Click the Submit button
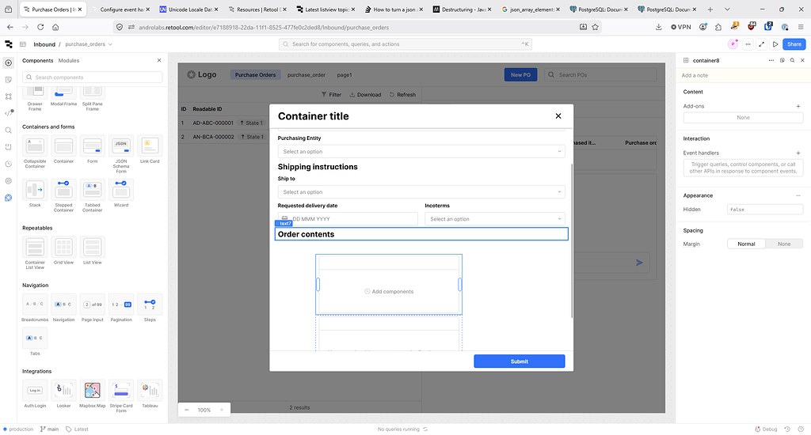The width and height of the screenshot is (811, 435). point(520,361)
